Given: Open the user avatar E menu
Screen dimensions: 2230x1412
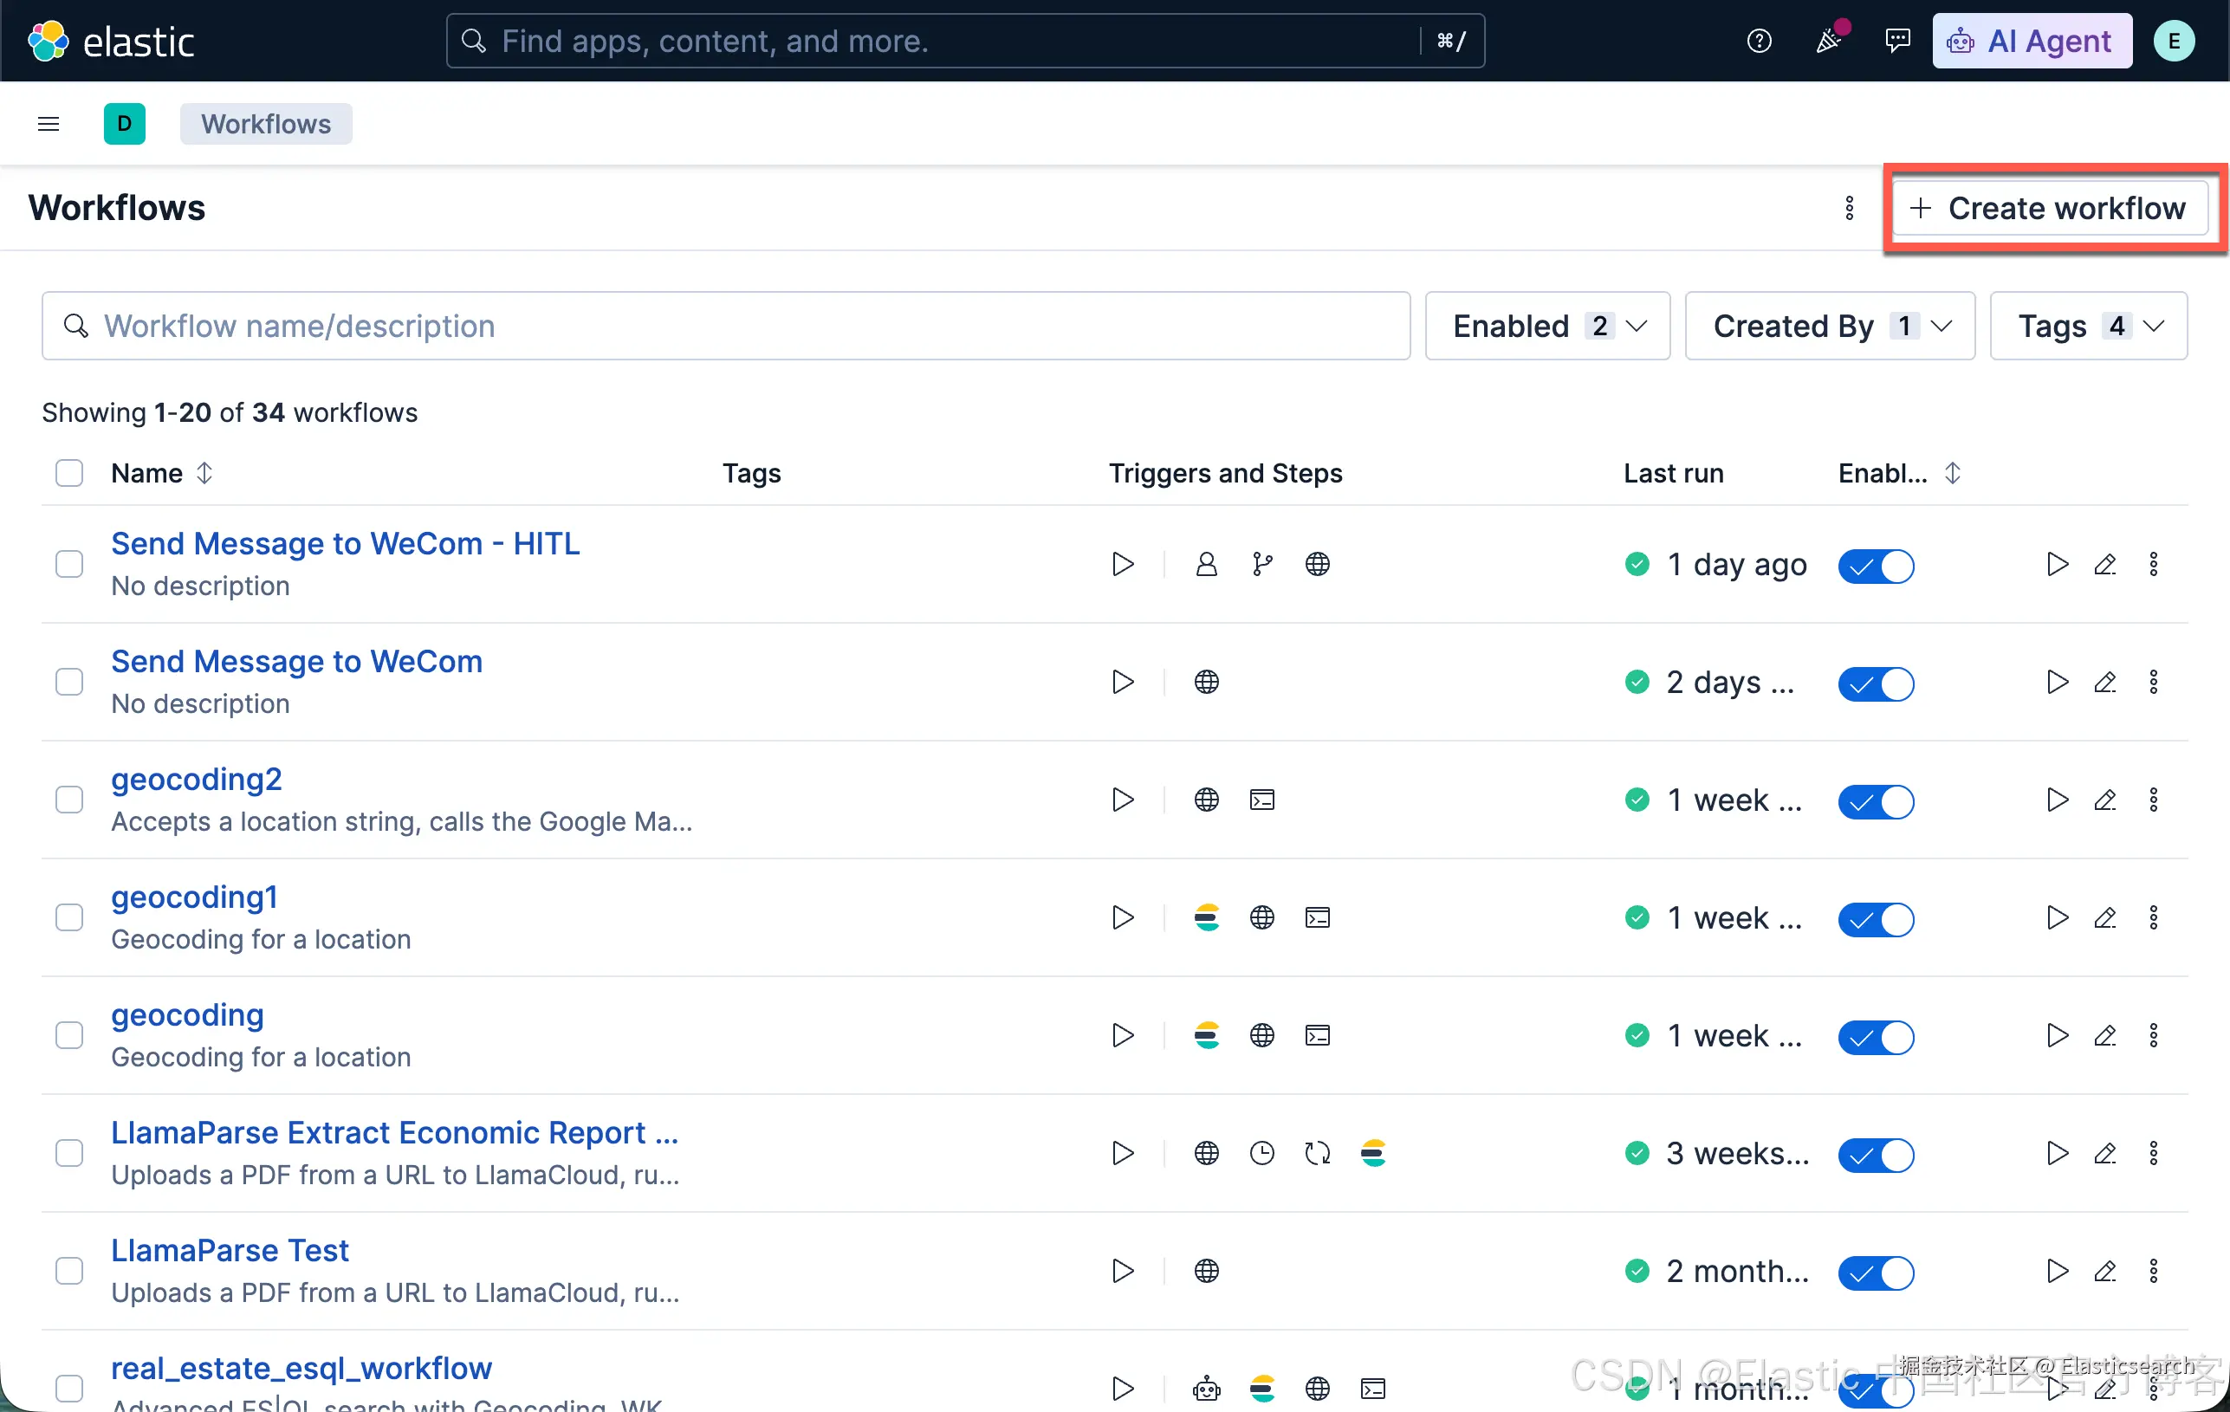Looking at the screenshot, I should click(2174, 41).
